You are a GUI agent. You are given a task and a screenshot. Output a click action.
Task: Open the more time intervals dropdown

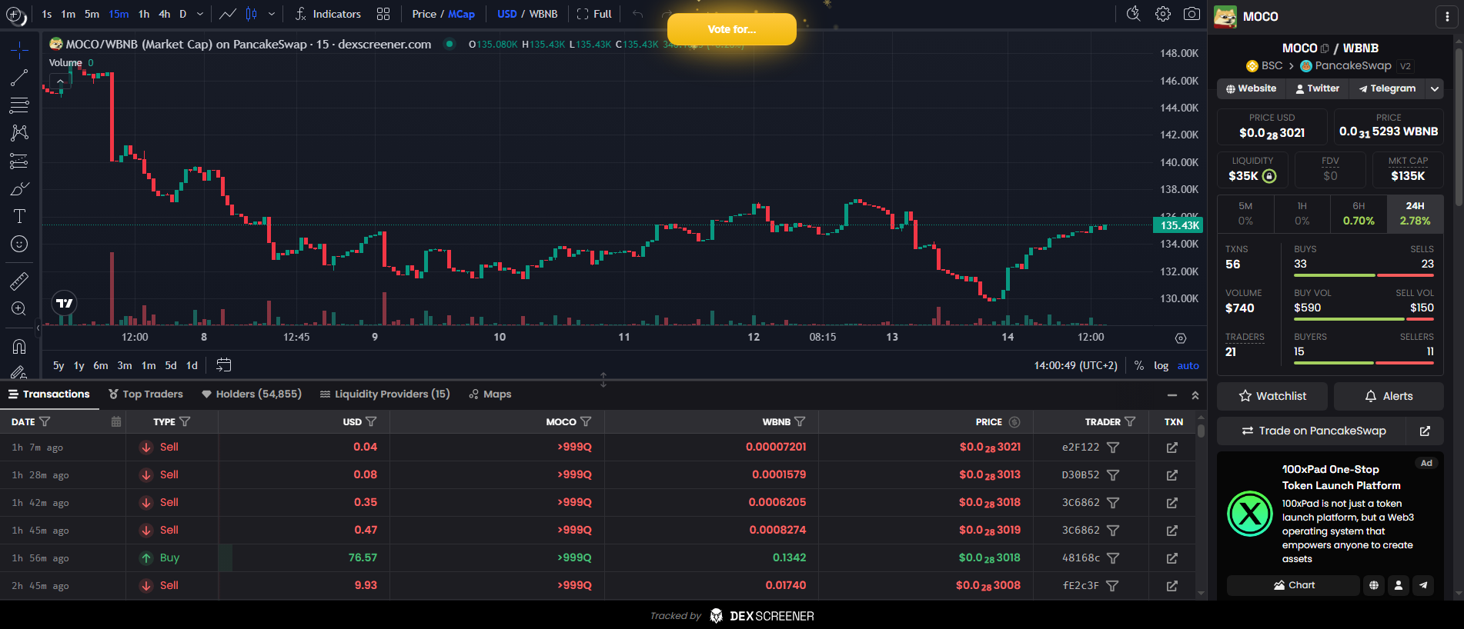200,14
